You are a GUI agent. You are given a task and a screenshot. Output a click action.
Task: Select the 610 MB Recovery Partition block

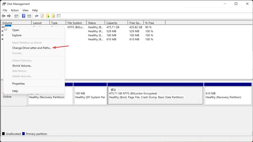pyautogui.click(x=227, y=95)
